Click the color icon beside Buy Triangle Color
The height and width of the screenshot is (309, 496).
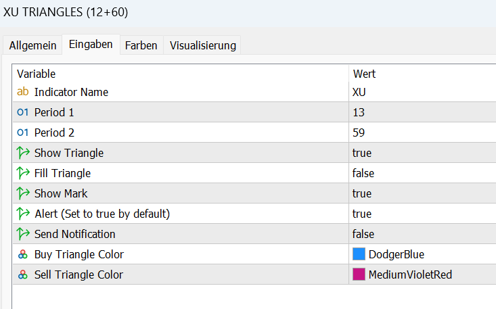[x=22, y=254]
